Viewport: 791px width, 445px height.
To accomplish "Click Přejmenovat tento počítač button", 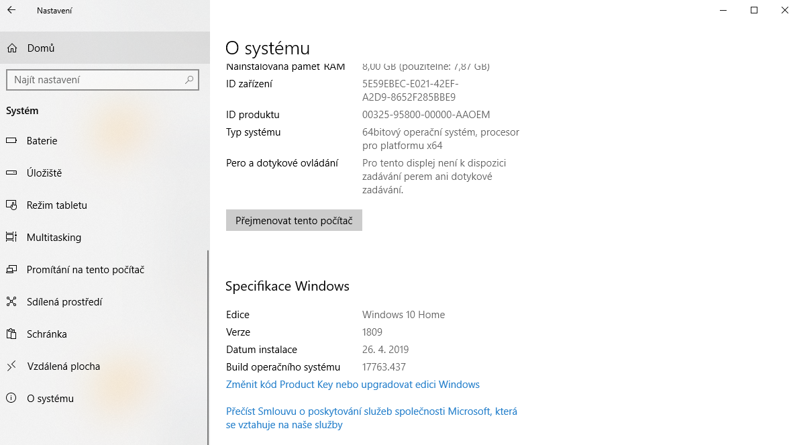I will tap(294, 220).
